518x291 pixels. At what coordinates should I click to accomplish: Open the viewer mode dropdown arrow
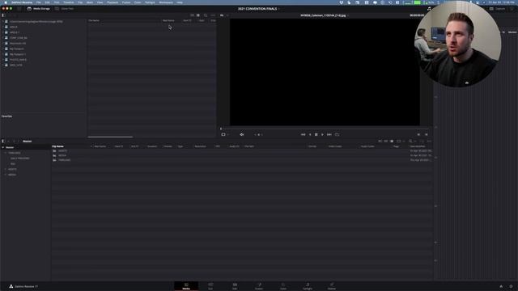(228, 135)
